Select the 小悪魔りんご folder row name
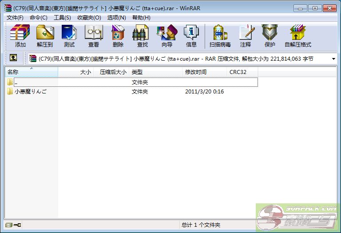This screenshot has height=233, width=341. (31, 92)
